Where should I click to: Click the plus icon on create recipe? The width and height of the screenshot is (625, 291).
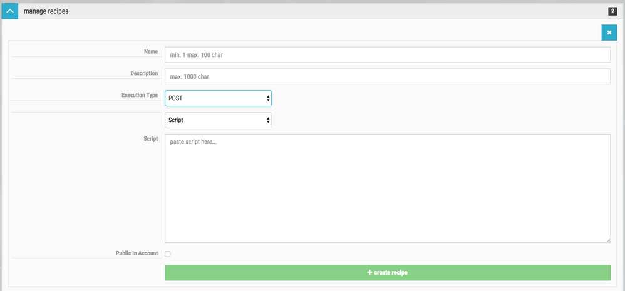point(369,273)
